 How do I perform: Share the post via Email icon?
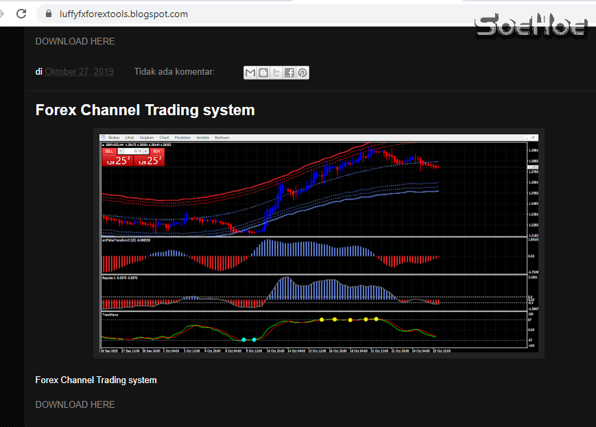tap(250, 72)
